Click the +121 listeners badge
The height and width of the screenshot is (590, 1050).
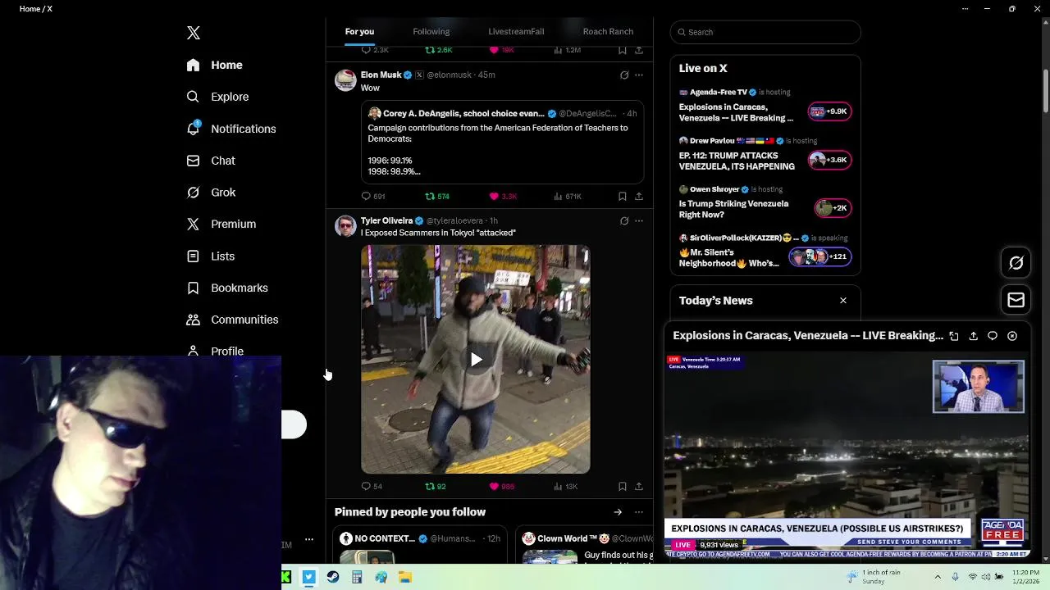(820, 256)
